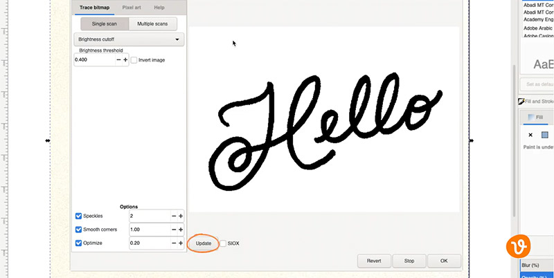Increase brightness threshold with plus button

pos(125,60)
